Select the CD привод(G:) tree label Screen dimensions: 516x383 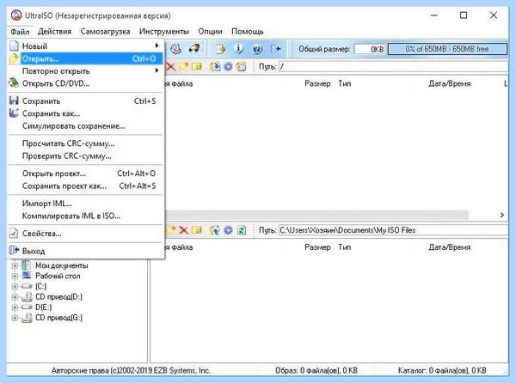click(x=58, y=318)
